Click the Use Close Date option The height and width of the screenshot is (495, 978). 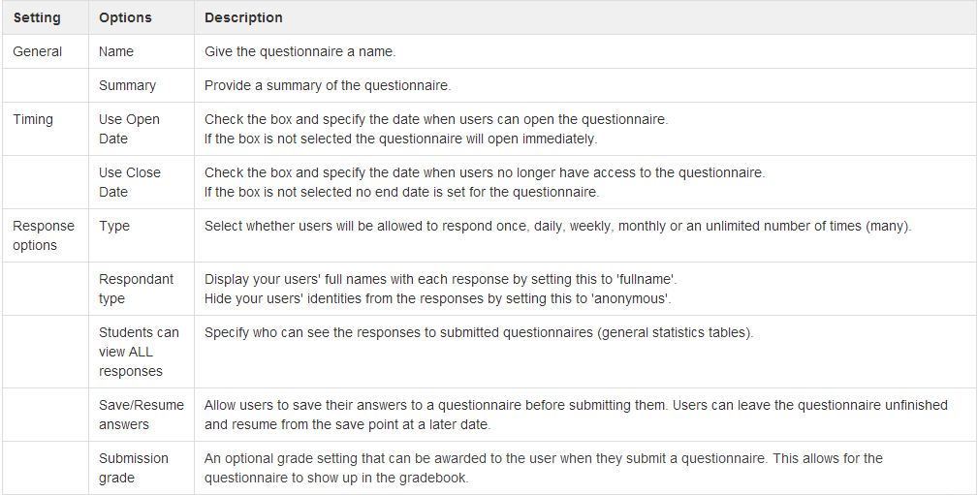pos(130,182)
